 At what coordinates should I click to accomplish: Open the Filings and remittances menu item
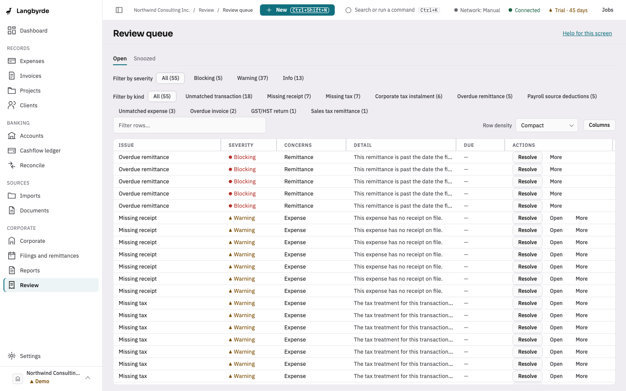point(51,255)
